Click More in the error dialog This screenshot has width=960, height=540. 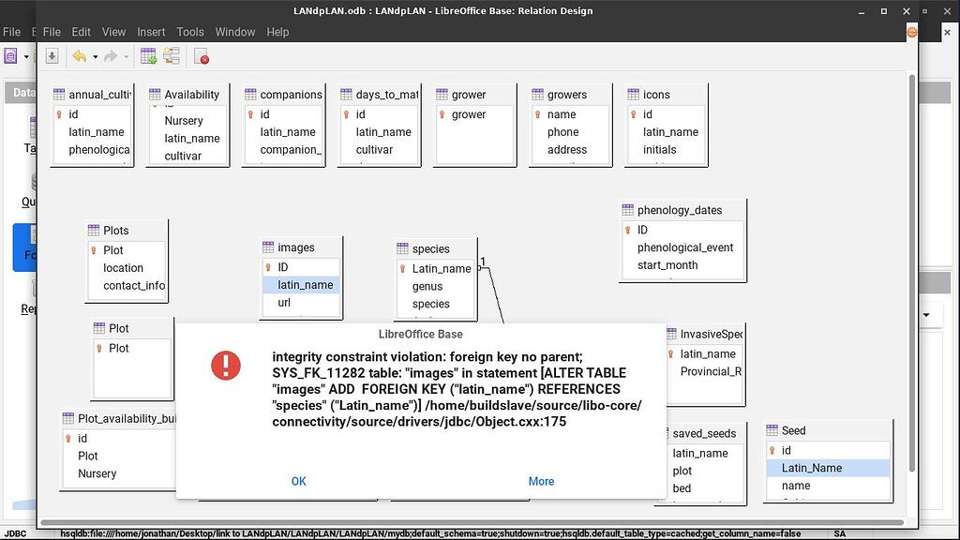pos(541,481)
